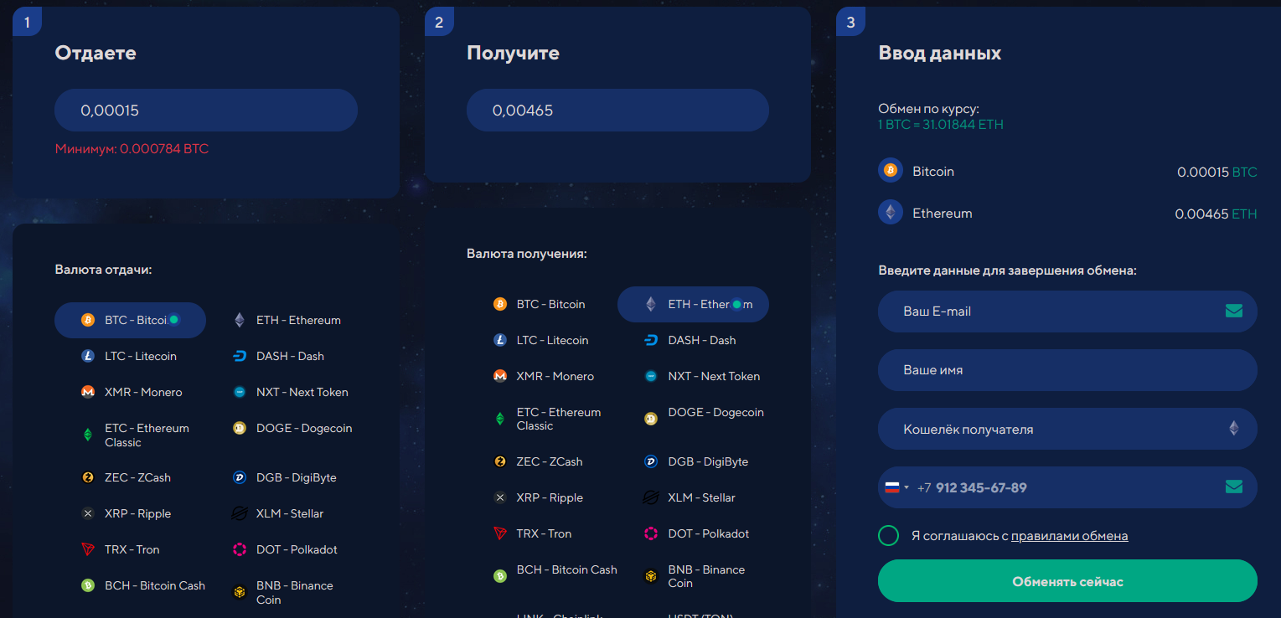
Task: Click the Ввод данных heading
Action: click(939, 53)
